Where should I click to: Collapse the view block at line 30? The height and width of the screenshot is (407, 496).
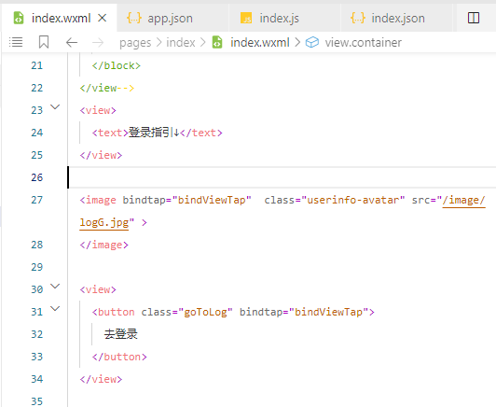coord(55,287)
